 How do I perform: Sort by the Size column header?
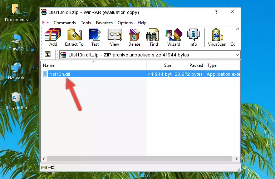click(x=160, y=65)
